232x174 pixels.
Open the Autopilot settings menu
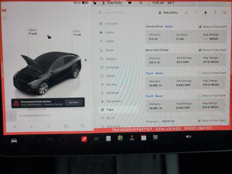pos(109,24)
